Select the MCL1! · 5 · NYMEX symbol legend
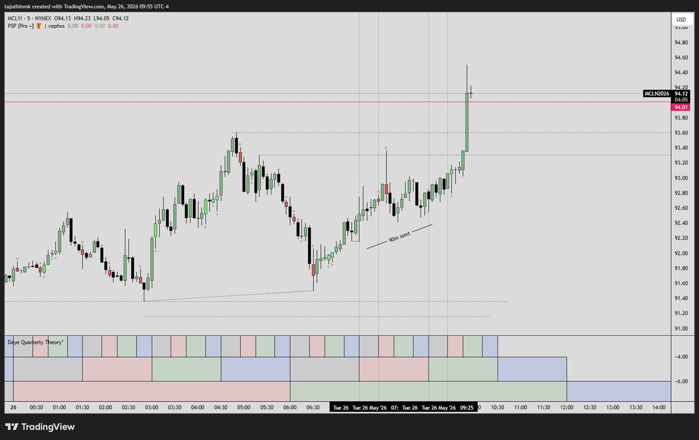The height and width of the screenshot is (440, 699). [30, 18]
